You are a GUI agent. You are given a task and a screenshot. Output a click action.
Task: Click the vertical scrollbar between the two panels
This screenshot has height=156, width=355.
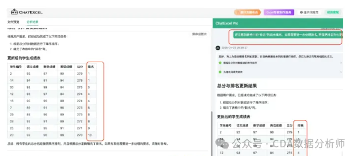pyautogui.click(x=212, y=134)
